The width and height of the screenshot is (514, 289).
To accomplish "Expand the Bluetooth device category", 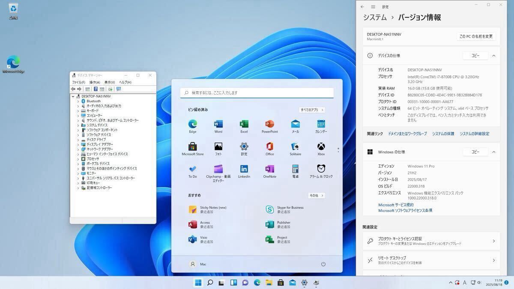I will click(x=78, y=101).
